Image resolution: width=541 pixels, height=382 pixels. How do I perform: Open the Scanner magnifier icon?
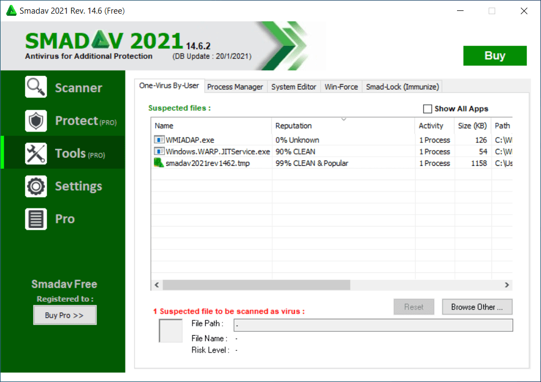tap(36, 87)
